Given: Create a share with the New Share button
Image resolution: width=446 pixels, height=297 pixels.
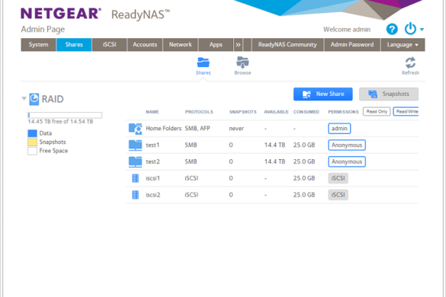Looking at the screenshot, I should click(322, 94).
